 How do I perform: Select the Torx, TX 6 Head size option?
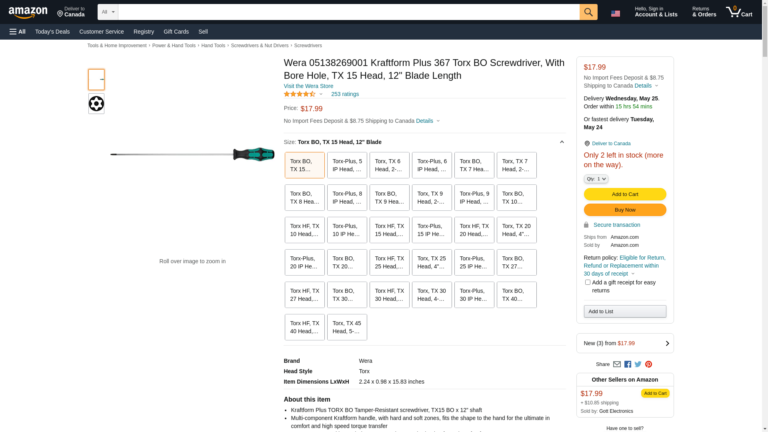tap(389, 165)
